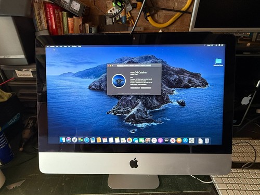The height and width of the screenshot is (195, 260).
Task: Open the document stack beside Trash
Action: point(201,140)
